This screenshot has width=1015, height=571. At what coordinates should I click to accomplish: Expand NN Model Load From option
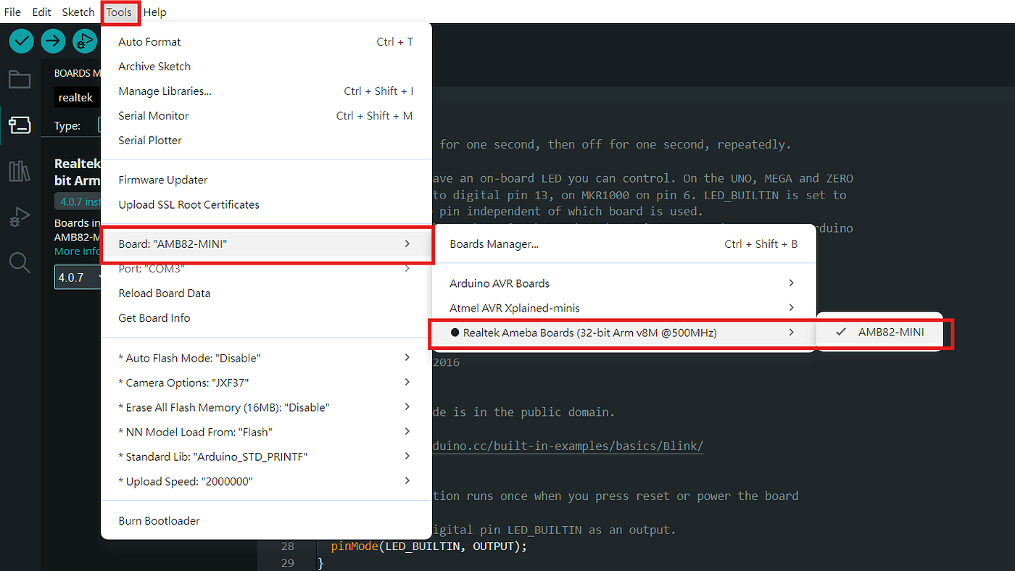pos(266,432)
